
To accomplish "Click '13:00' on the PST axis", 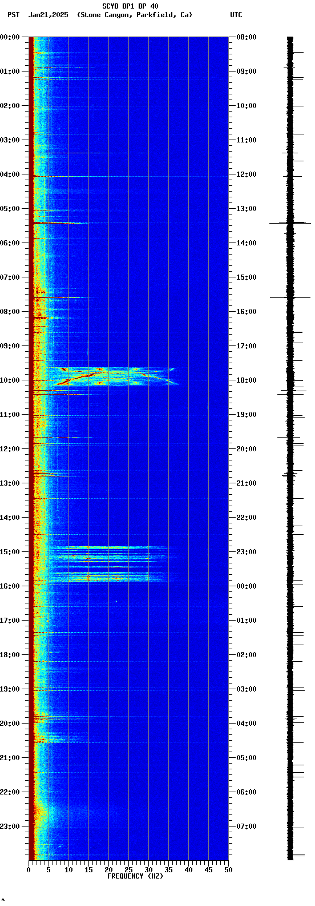I will 10,483.
